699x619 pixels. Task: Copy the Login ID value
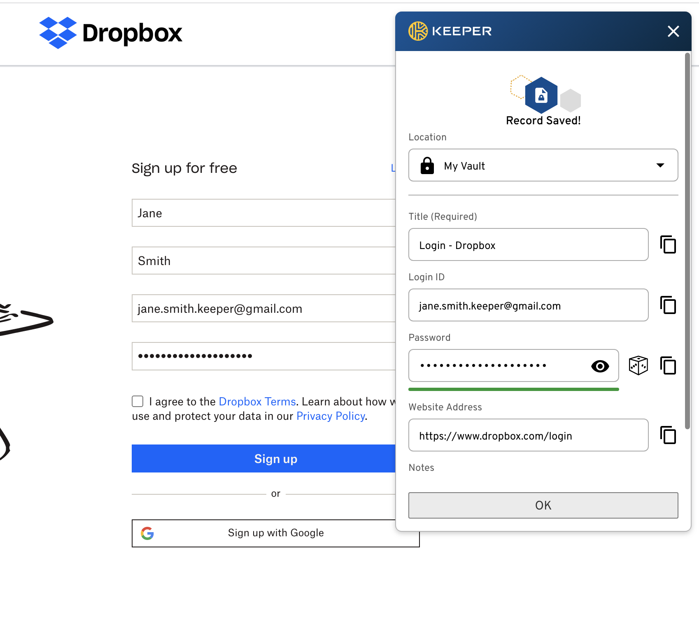pyautogui.click(x=668, y=305)
